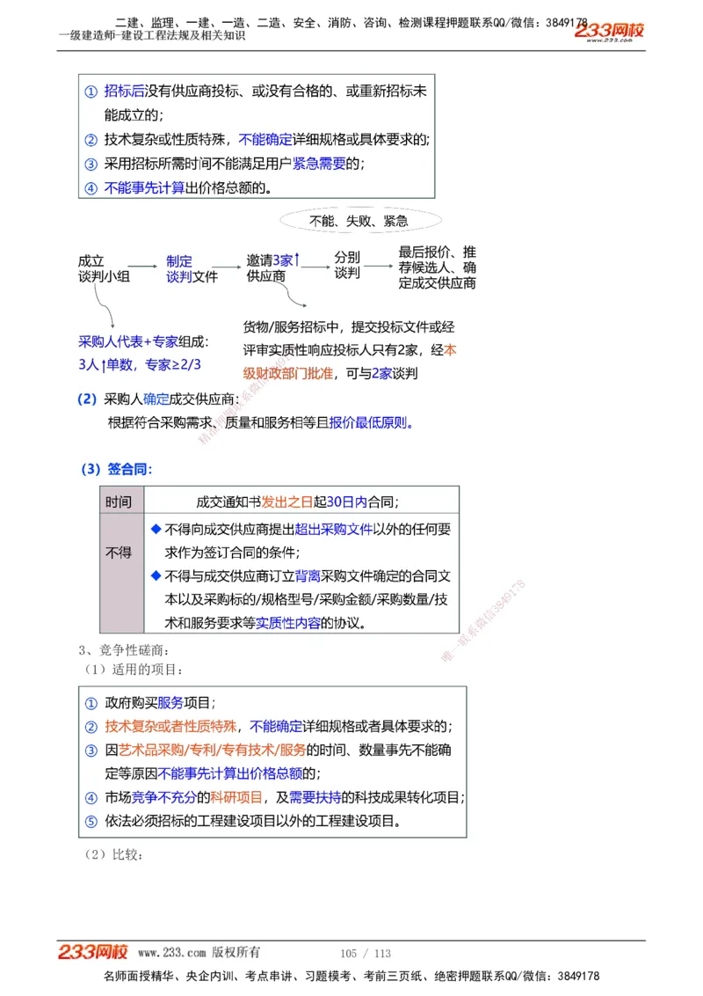Click circled number ④ before 不能事先计算
The height and width of the screenshot is (996, 703).
tap(92, 188)
